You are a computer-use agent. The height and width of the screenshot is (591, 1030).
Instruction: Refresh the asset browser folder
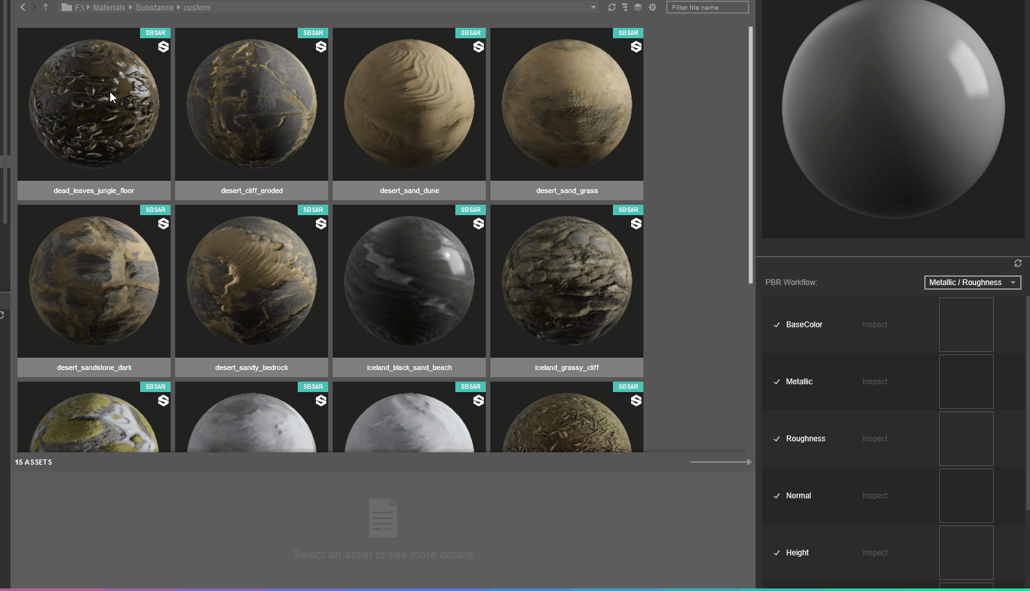[612, 7]
